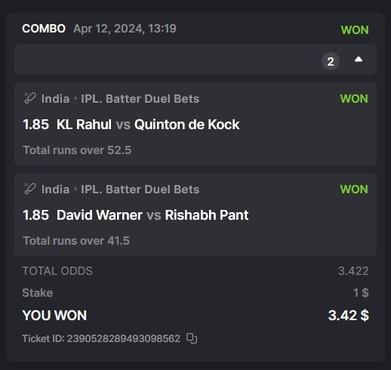Select the COMBO bet type label
This screenshot has width=391, height=370.
click(x=44, y=29)
